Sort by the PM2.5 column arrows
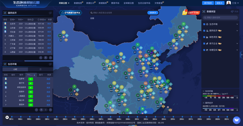Image resolution: width=243 pixels, height=126 pixels. [34, 75]
